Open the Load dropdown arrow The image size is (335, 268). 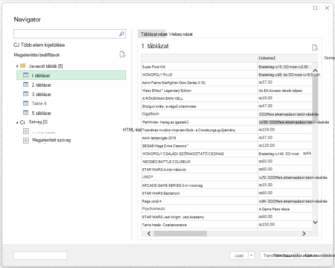tap(252, 255)
